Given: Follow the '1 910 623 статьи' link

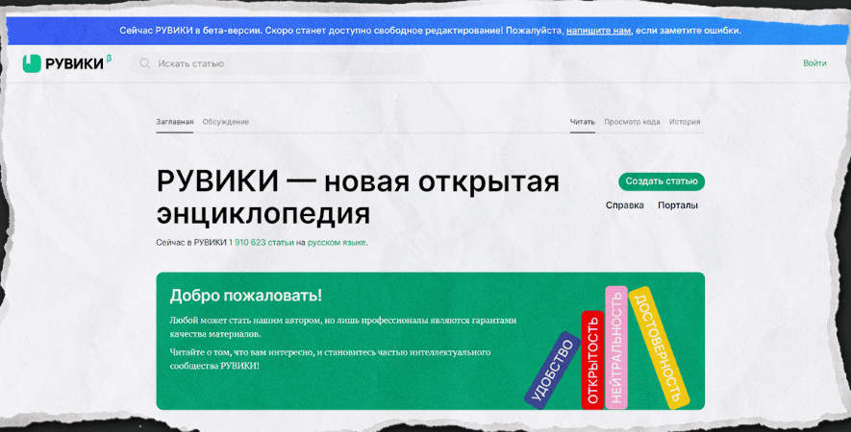Looking at the screenshot, I should click(261, 242).
